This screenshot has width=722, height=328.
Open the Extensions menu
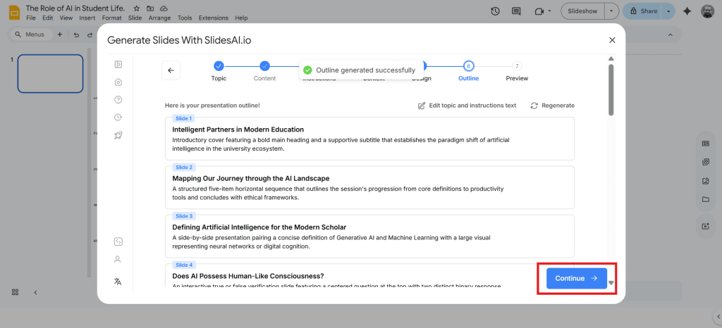(x=213, y=18)
